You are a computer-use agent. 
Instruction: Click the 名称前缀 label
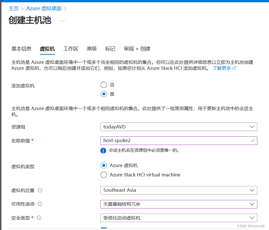pos(20,141)
